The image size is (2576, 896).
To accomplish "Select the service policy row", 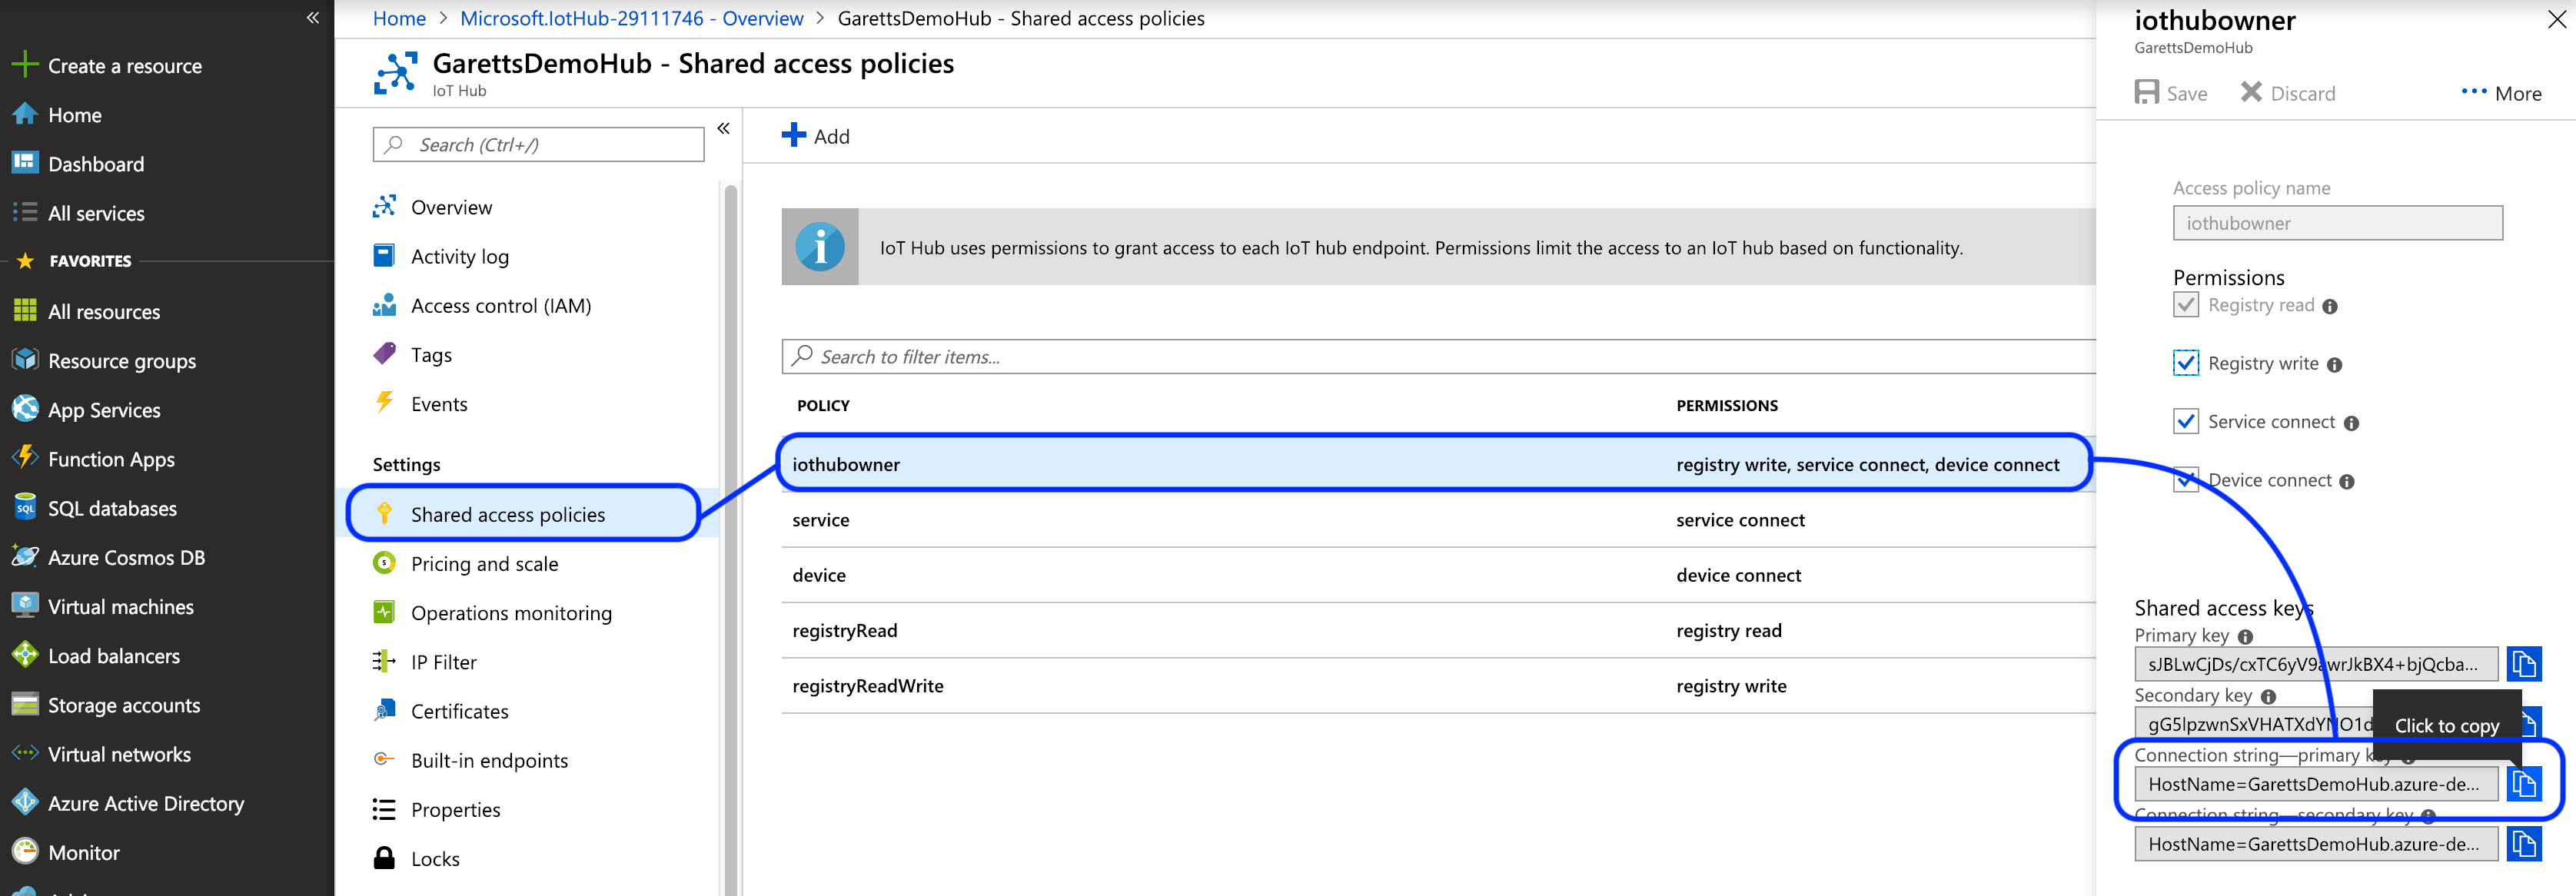I will (1438, 520).
